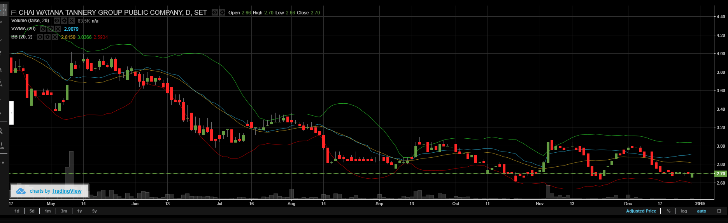Open settings gear for Volume (false, 20)
Viewport: 728px width, 223px height.
click(64, 21)
